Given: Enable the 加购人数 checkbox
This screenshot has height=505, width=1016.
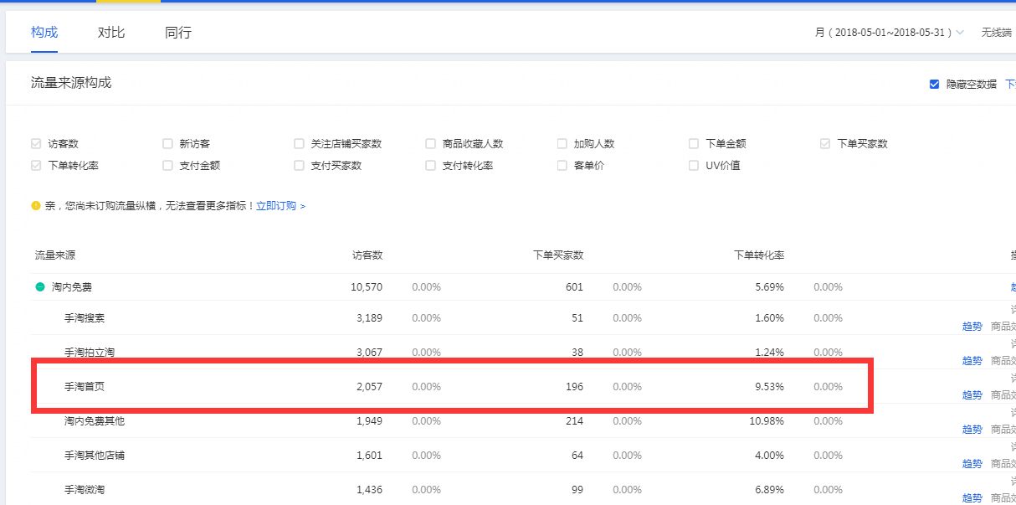Looking at the screenshot, I should [562, 144].
